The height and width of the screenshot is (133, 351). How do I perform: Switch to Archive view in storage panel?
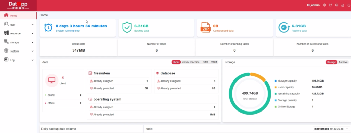(343, 62)
